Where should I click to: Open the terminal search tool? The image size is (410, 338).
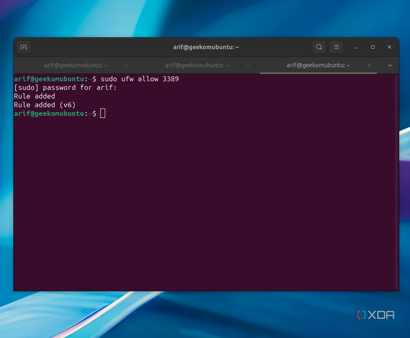click(x=319, y=47)
